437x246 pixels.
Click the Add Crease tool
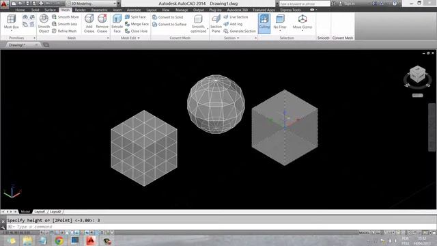click(x=89, y=23)
